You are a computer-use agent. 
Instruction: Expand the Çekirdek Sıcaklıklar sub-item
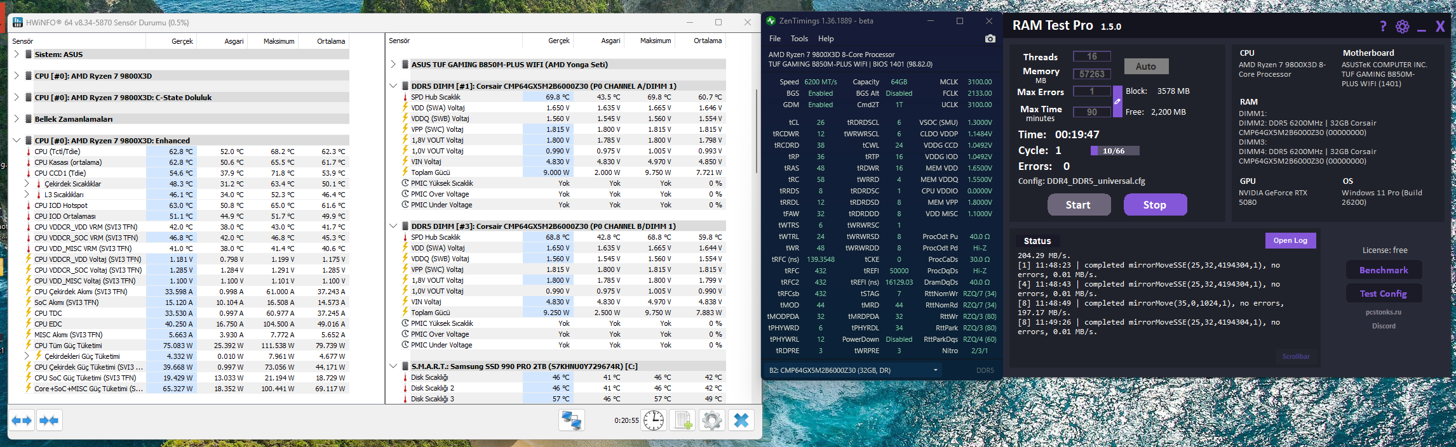27,184
